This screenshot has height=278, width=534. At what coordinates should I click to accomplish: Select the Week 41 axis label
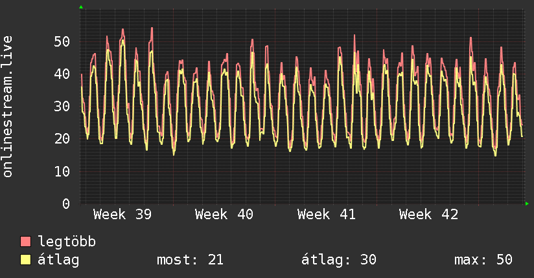(327, 215)
